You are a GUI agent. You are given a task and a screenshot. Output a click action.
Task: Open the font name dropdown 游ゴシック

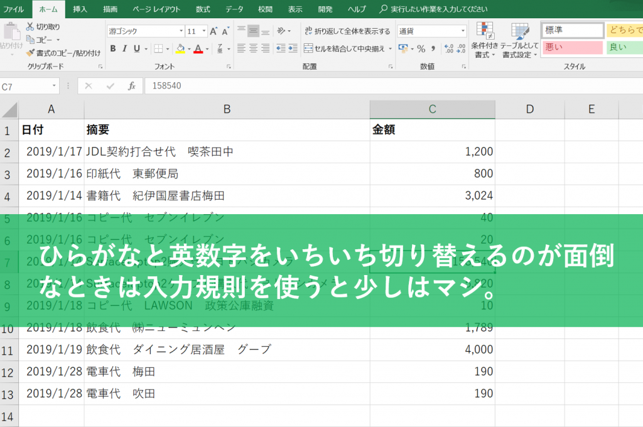tap(145, 31)
